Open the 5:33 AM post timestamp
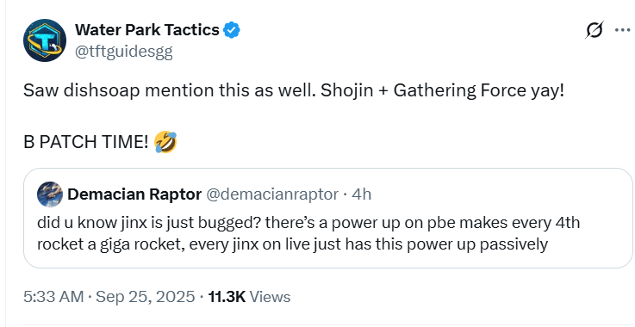635x327 pixels. (x=53, y=297)
